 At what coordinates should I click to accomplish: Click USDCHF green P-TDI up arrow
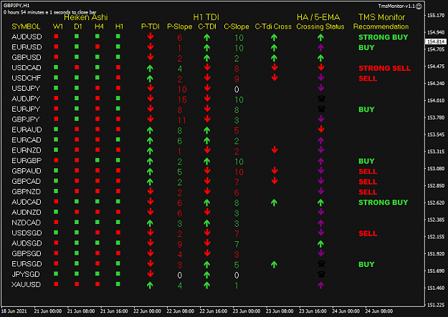pyautogui.click(x=150, y=78)
